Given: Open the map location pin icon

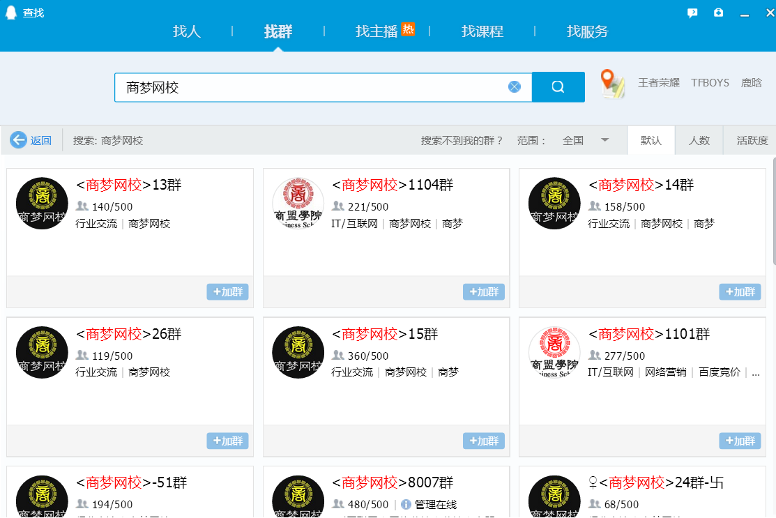Looking at the screenshot, I should click(611, 83).
